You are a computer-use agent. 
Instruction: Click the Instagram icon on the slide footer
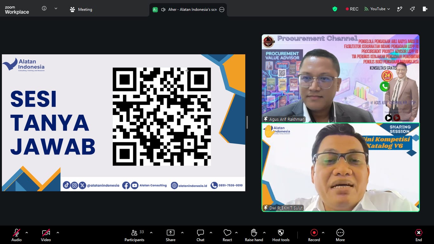point(74,185)
